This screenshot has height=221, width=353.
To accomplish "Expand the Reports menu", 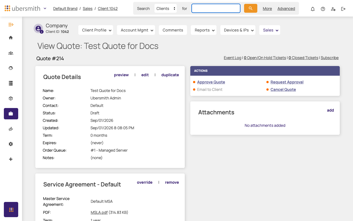I will 204,30.
